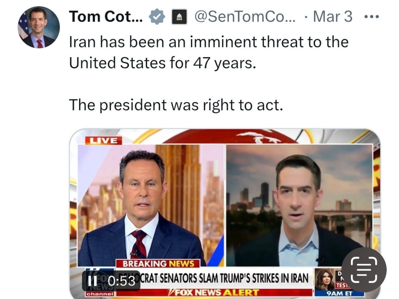Click the blue verified checkmark badge
Viewport: 399px width, 299px height.
click(x=157, y=17)
